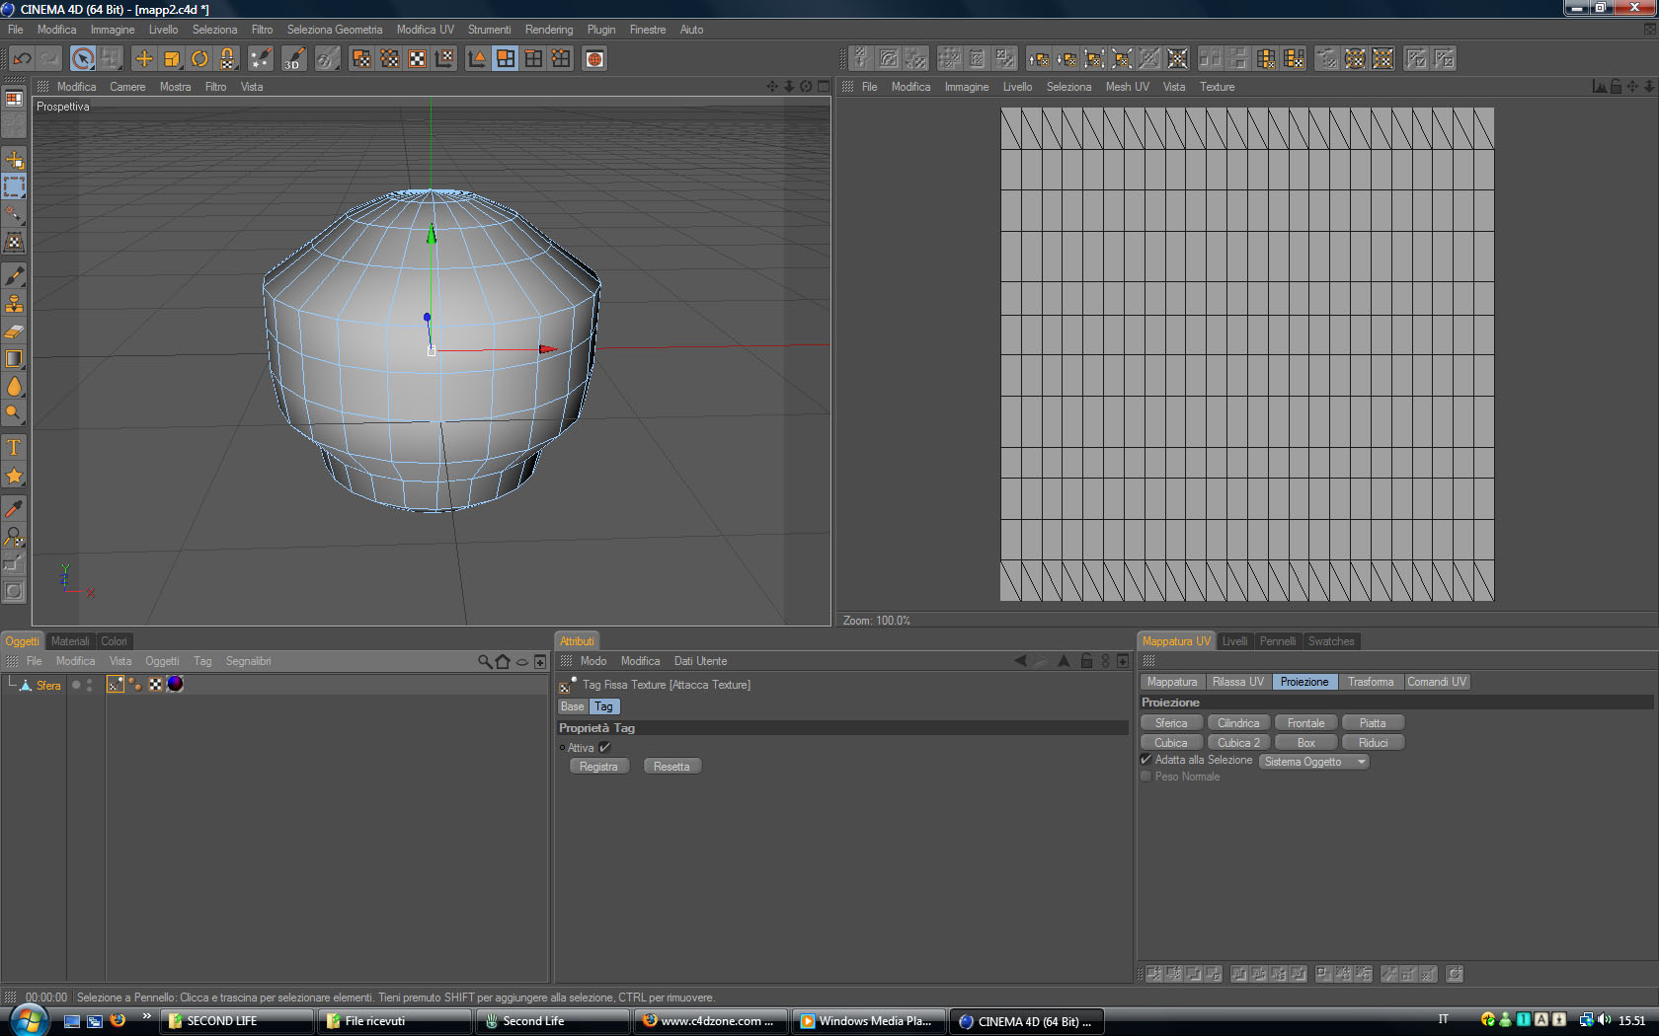Open the Sistema Oggetto dropdown

1313,762
